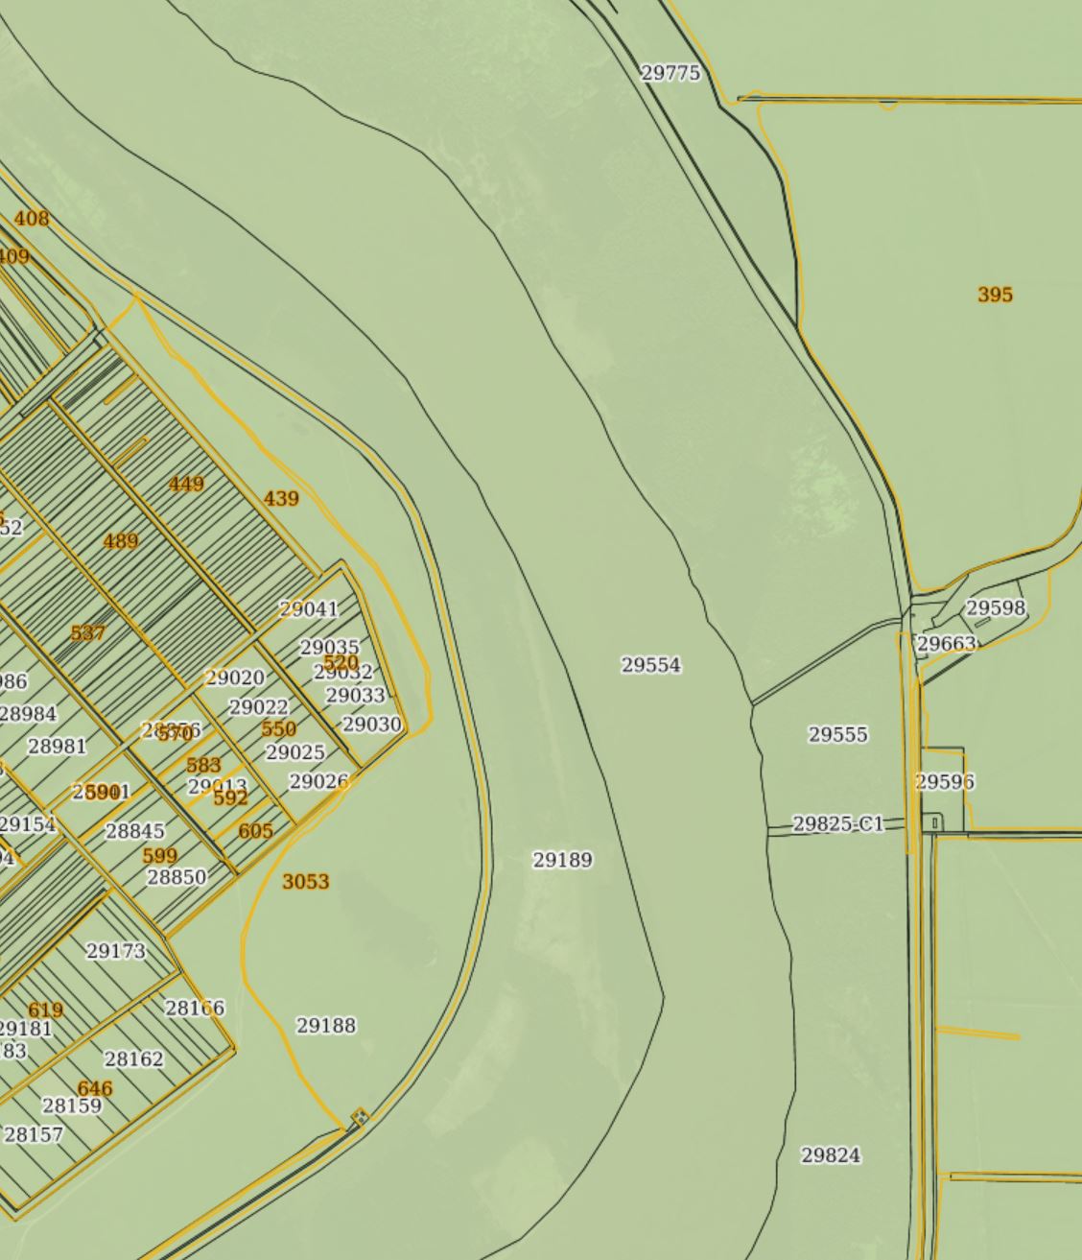Image resolution: width=1082 pixels, height=1260 pixels.
Task: Select the orange 605 parcel label
Action: tap(256, 830)
